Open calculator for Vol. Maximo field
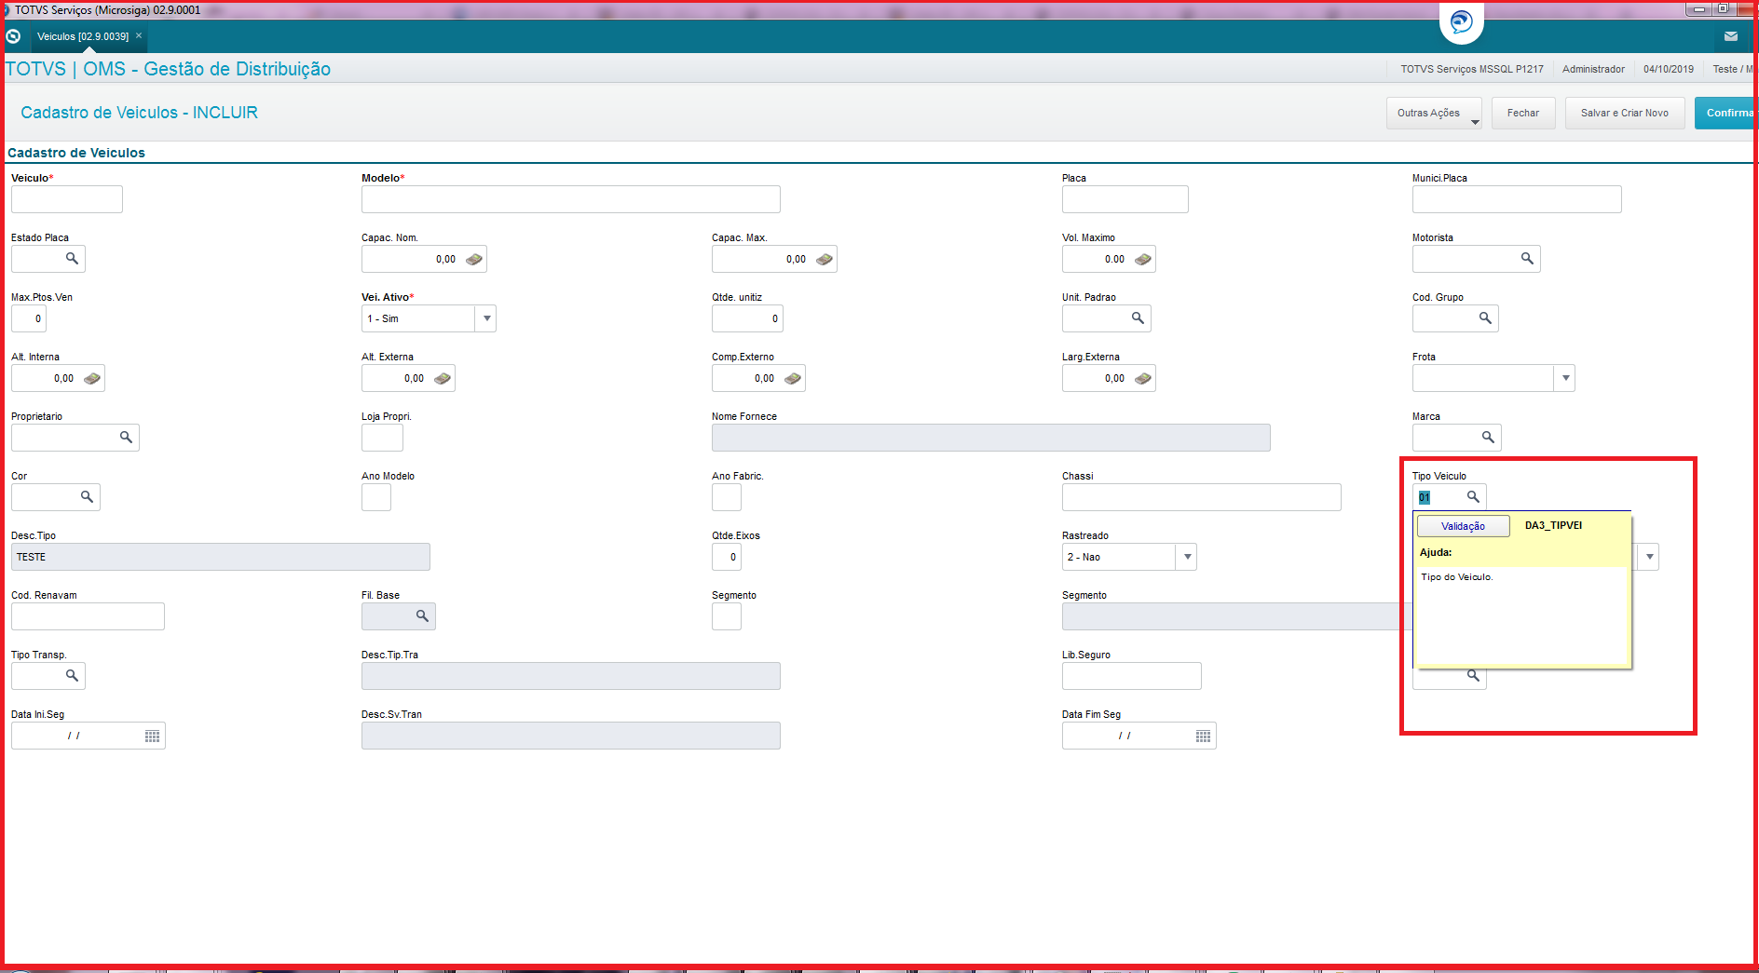 [1143, 259]
